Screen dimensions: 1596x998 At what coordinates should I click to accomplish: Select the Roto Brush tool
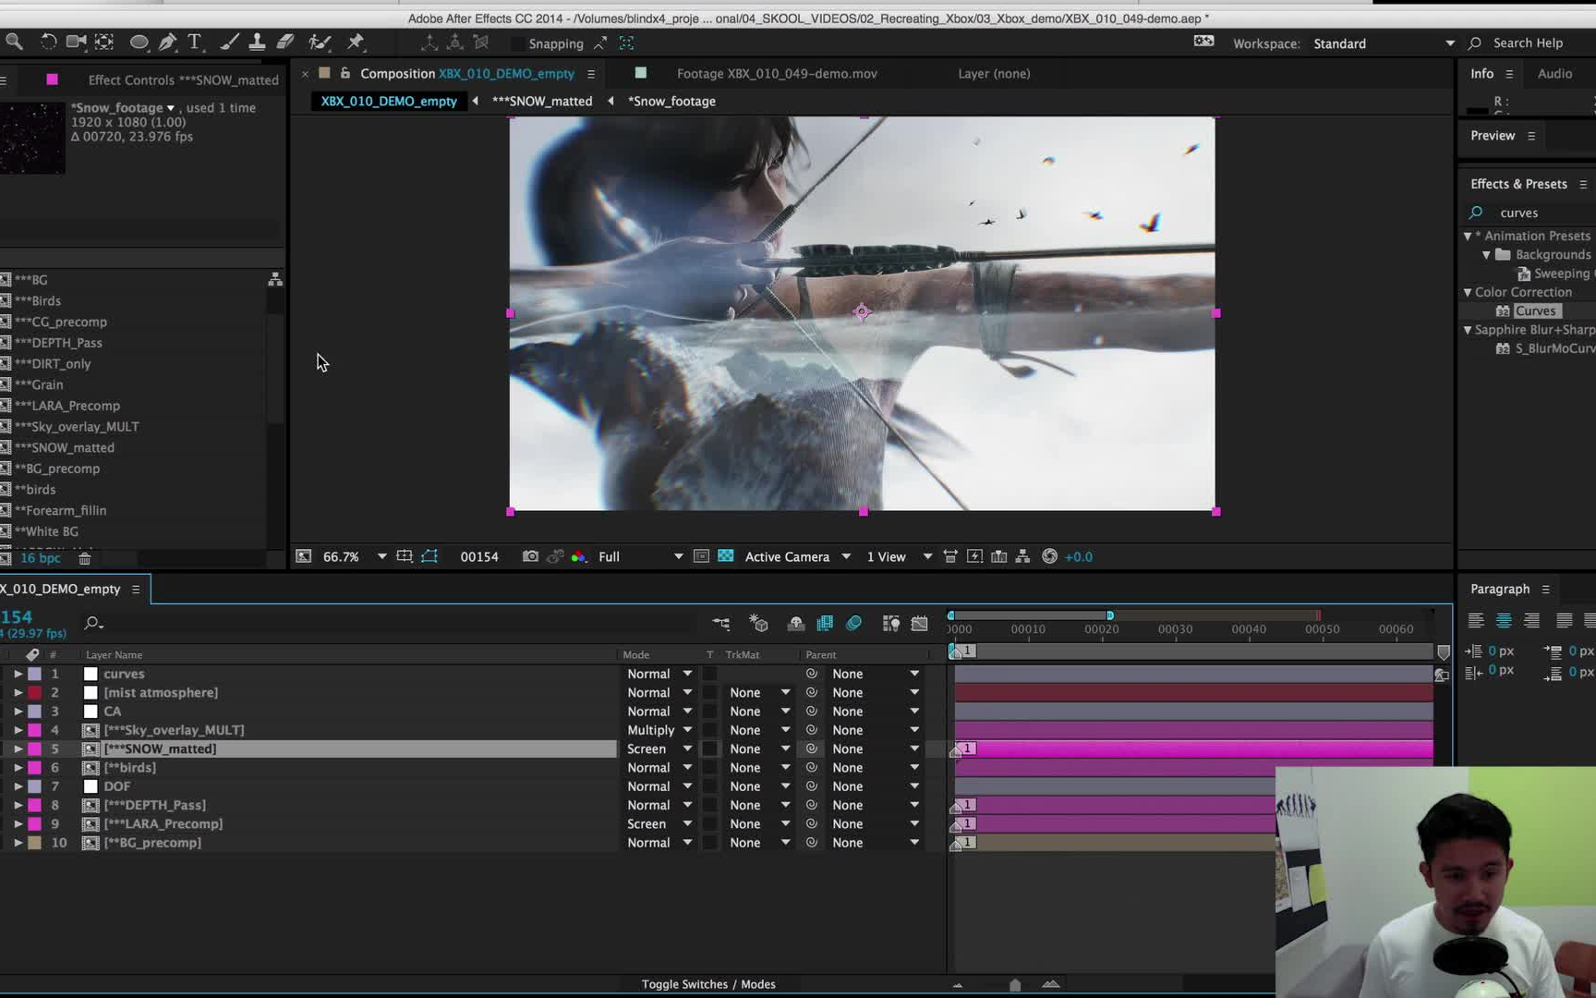coord(320,42)
